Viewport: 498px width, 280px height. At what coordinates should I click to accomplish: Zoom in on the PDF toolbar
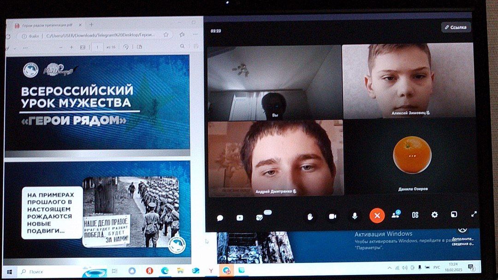point(72,47)
